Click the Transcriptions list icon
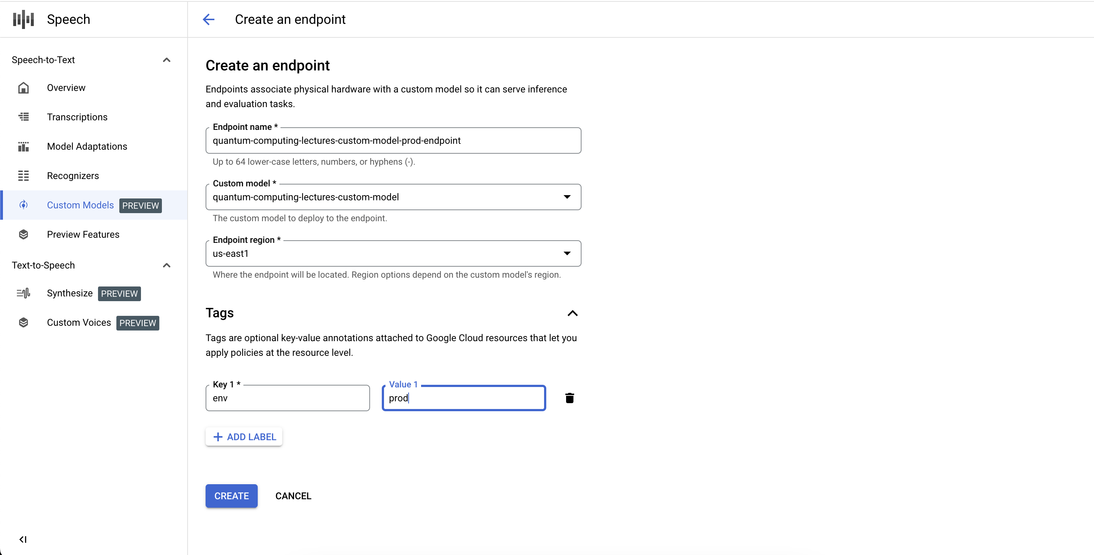Image resolution: width=1094 pixels, height=555 pixels. click(25, 117)
